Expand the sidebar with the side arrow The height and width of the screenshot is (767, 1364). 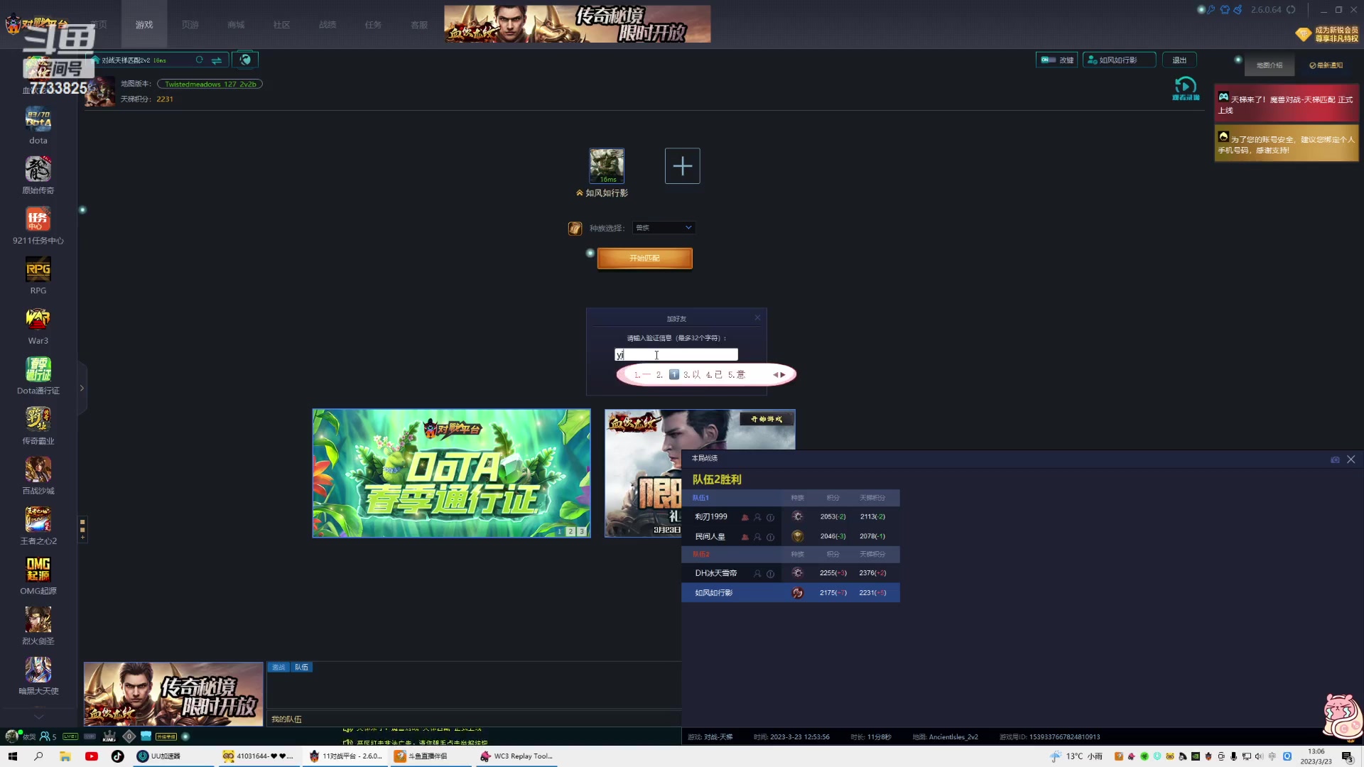82,388
